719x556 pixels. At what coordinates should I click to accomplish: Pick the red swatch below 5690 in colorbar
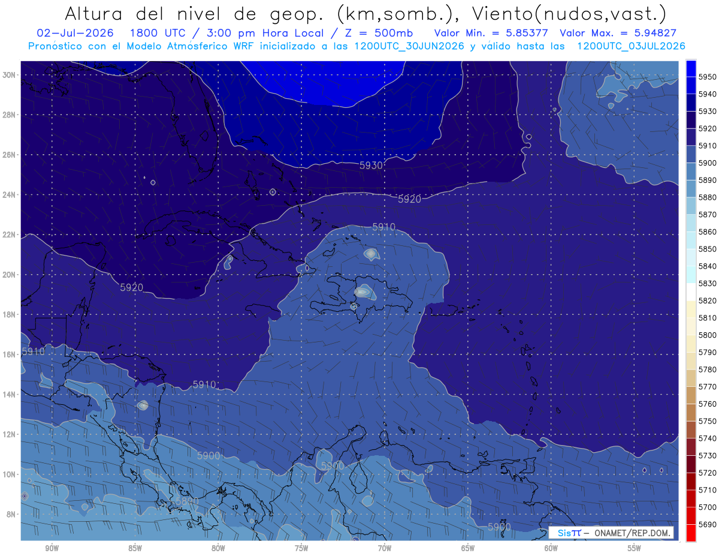(691, 533)
